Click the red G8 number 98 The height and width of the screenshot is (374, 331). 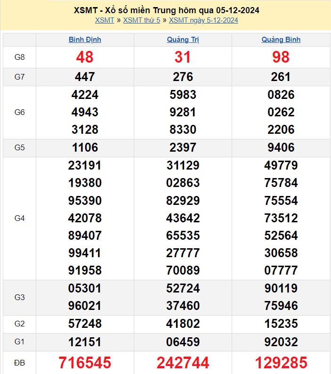[x=281, y=57]
